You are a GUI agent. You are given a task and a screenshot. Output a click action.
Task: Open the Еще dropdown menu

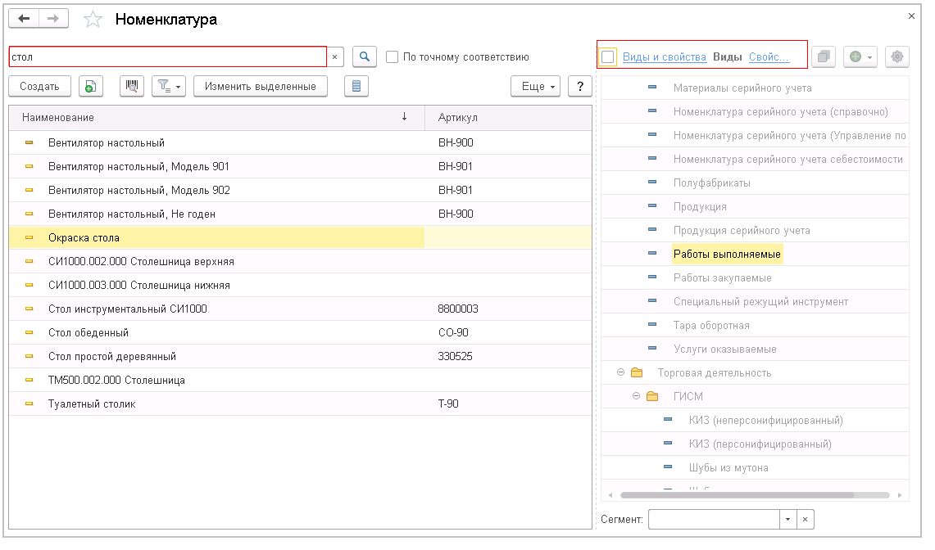point(534,86)
